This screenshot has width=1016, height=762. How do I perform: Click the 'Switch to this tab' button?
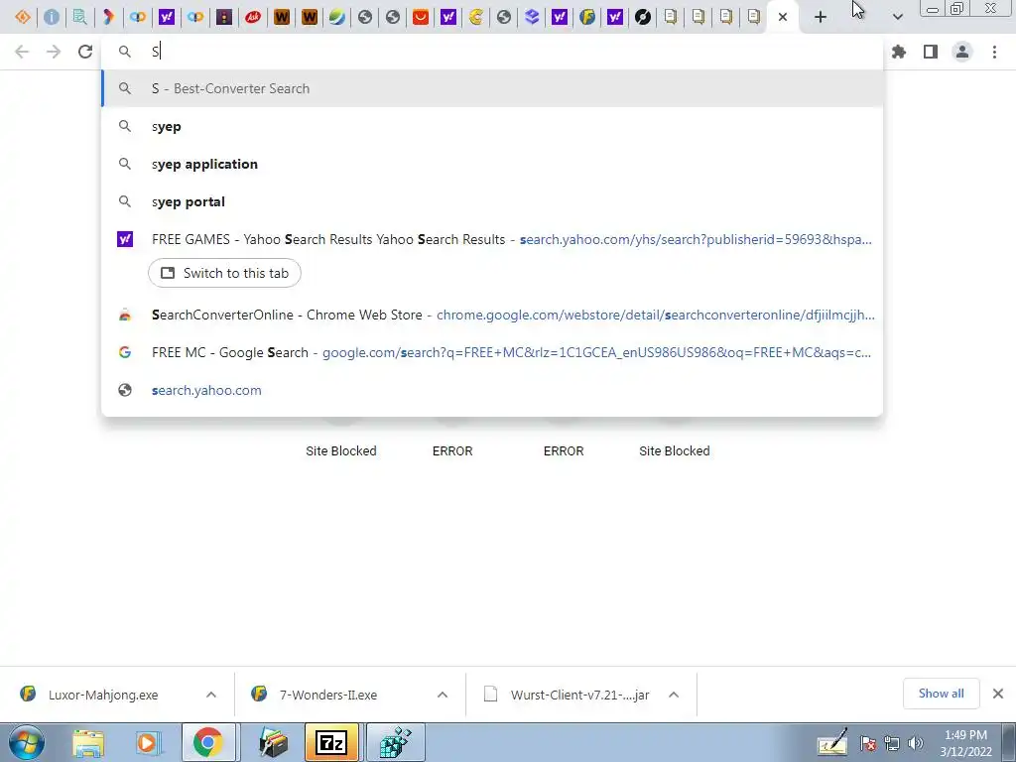224,273
